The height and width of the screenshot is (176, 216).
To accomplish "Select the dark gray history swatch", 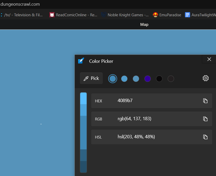I will pos(171,79).
